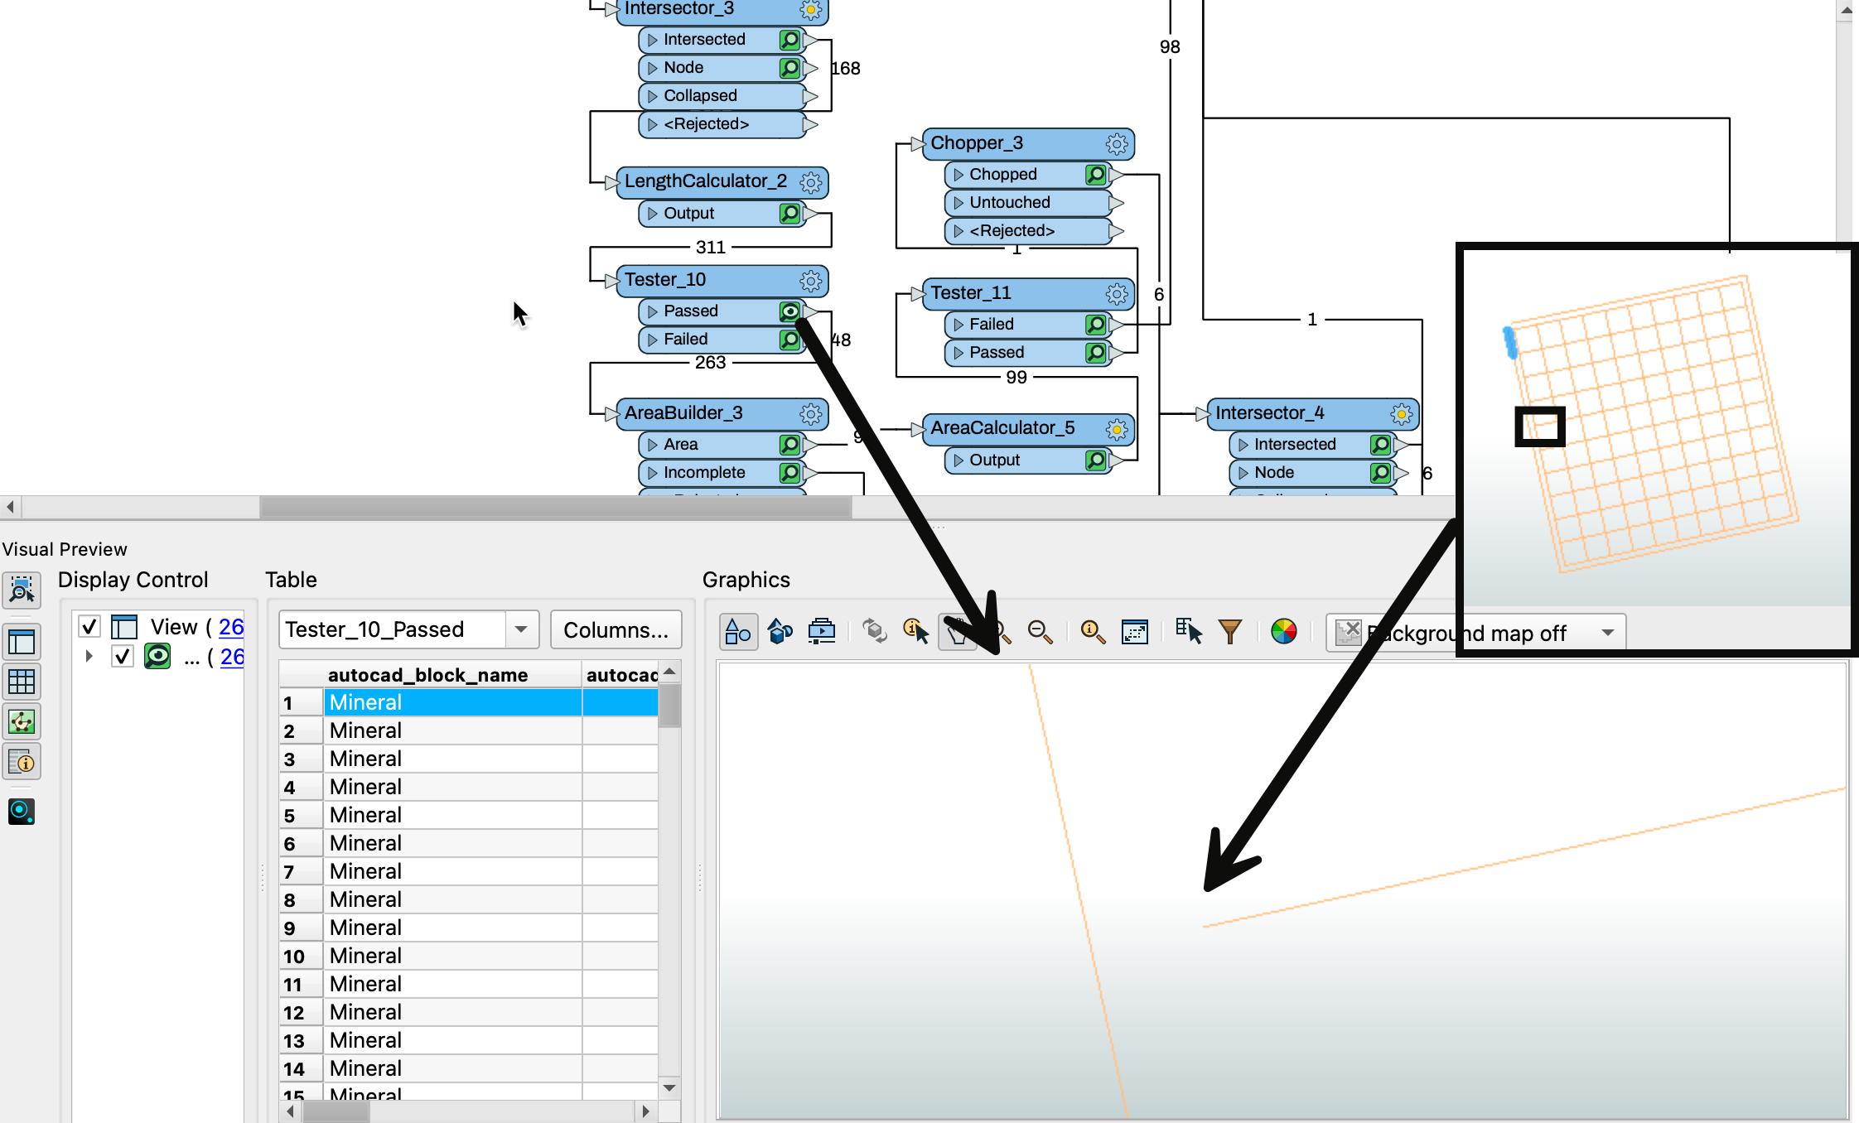
Task: Open Tester_11 parameters gear icon
Action: [x=1117, y=294]
